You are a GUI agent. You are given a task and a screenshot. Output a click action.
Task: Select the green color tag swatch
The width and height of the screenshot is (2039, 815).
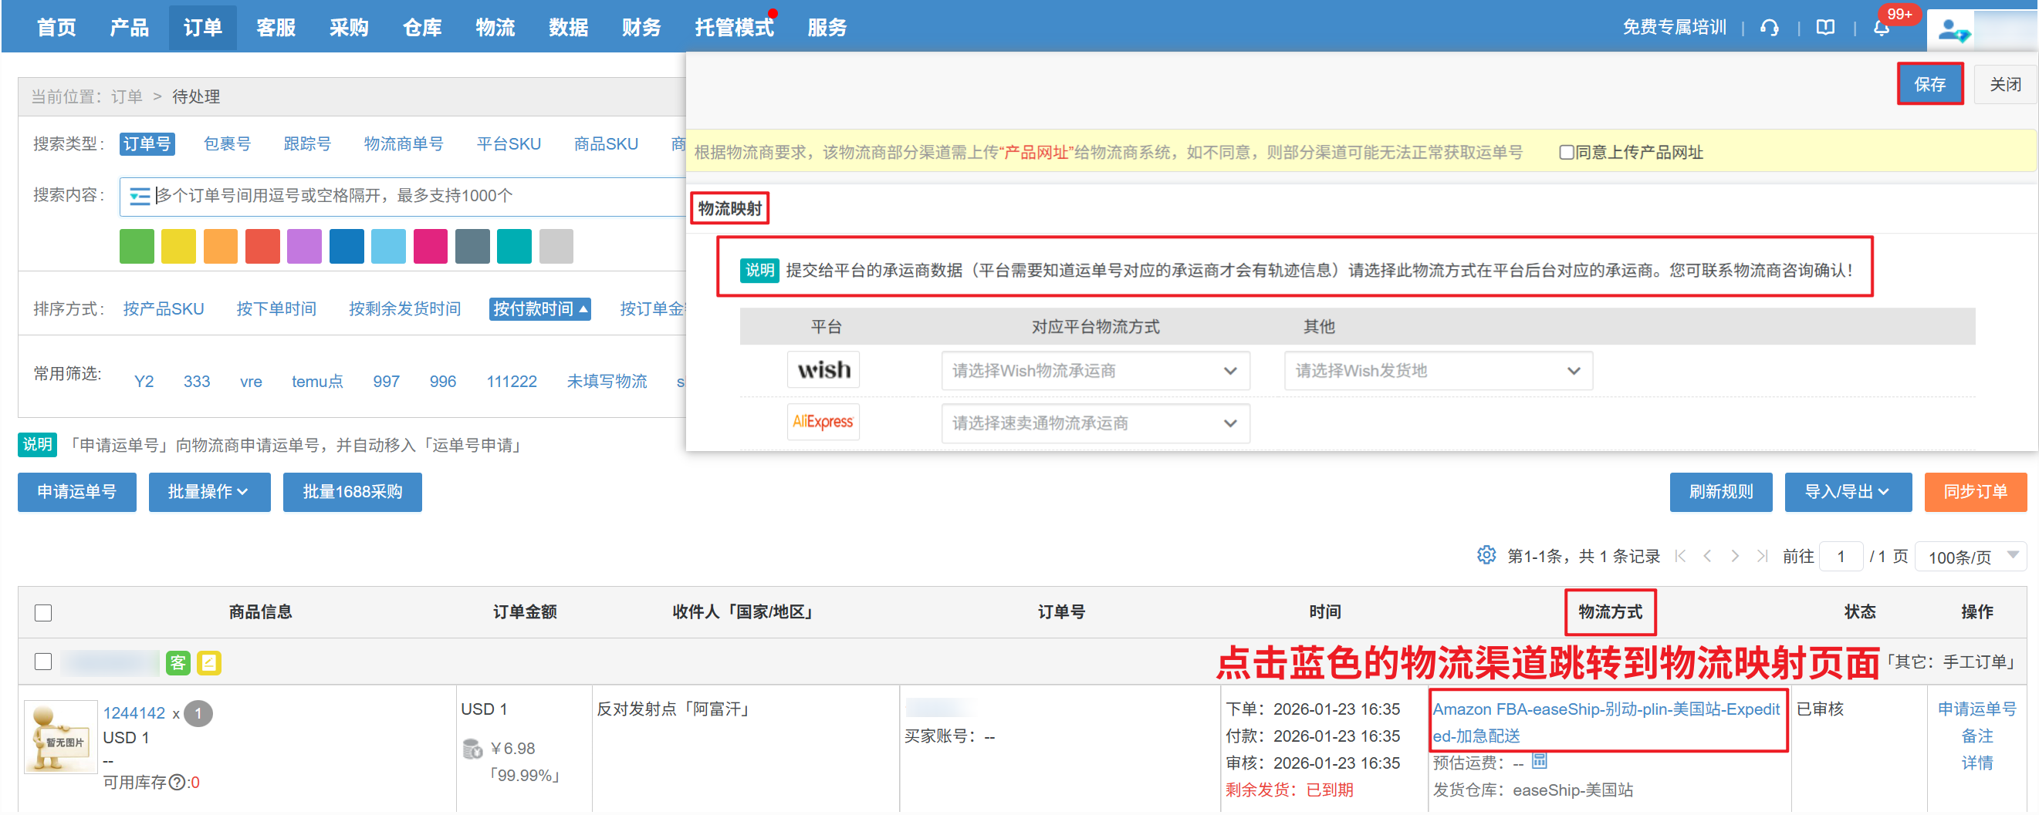pyautogui.click(x=137, y=247)
